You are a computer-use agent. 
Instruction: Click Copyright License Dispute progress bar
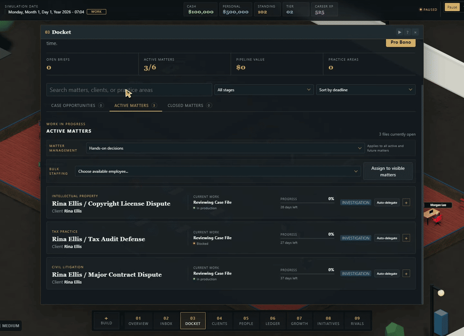(307, 203)
